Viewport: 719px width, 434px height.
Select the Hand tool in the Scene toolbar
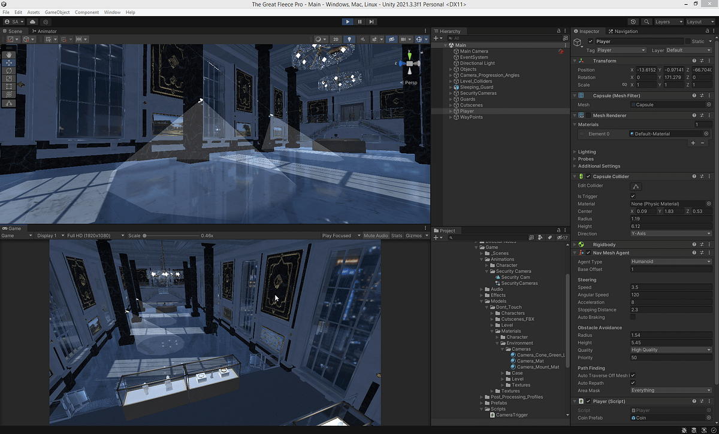(x=9, y=55)
